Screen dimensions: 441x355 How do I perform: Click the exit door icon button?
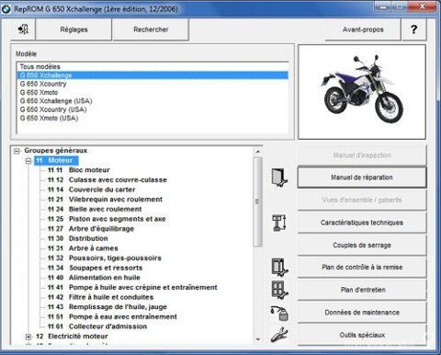[x=23, y=29]
